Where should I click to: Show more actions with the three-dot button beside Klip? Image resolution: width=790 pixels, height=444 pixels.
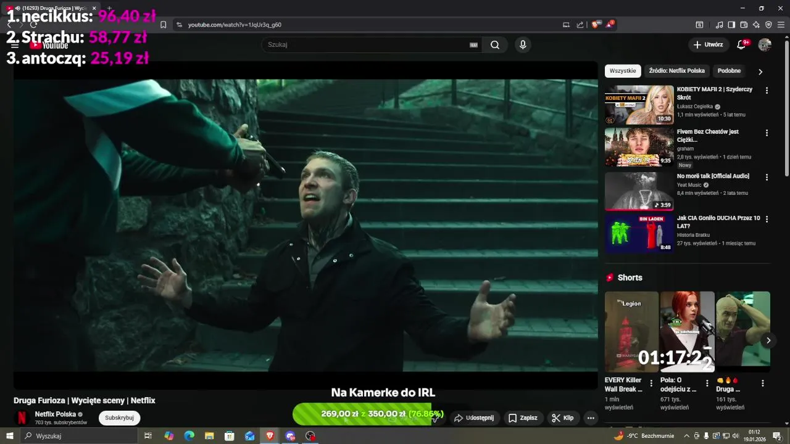pos(591,417)
